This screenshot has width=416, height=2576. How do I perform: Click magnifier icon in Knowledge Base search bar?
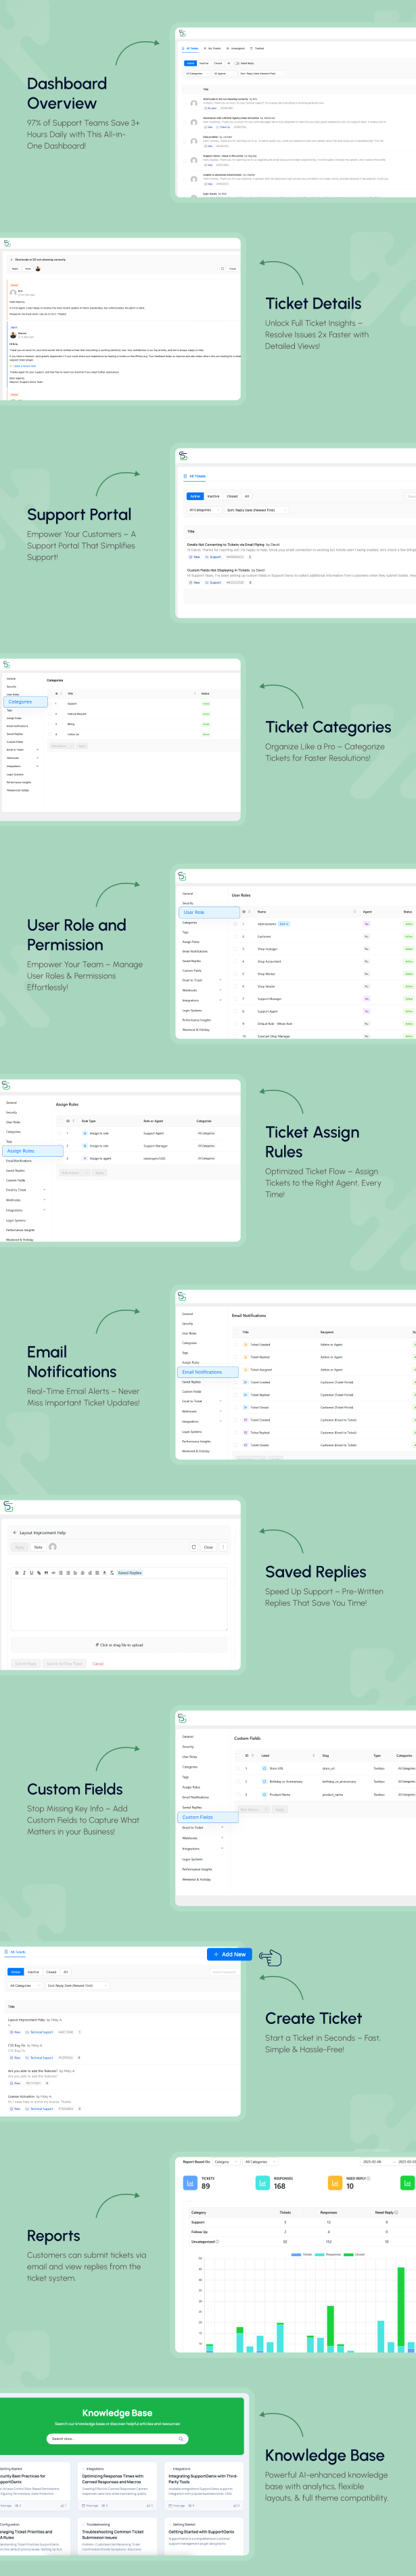click(180, 2438)
